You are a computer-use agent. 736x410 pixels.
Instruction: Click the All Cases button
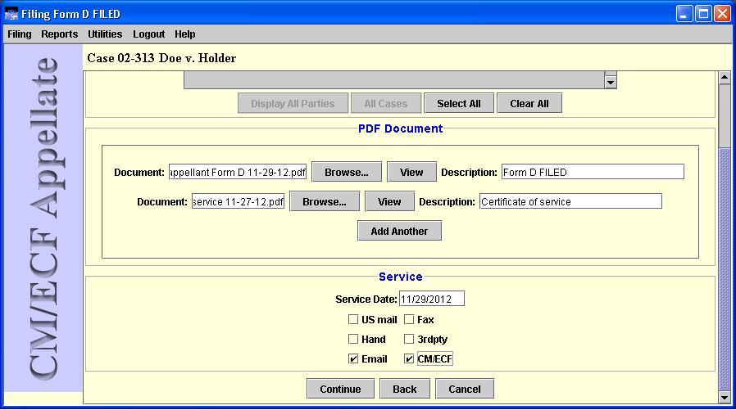[x=385, y=104]
